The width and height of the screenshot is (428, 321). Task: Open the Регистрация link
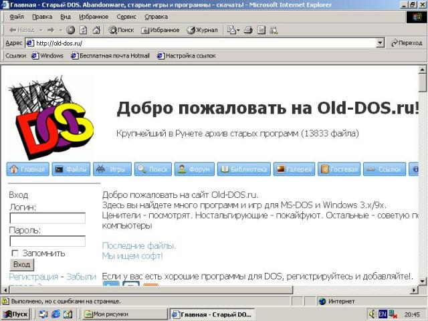point(33,277)
